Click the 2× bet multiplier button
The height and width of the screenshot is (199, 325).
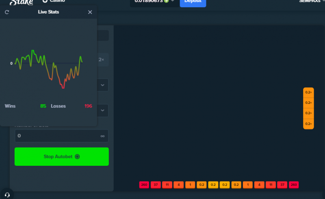coord(101,60)
